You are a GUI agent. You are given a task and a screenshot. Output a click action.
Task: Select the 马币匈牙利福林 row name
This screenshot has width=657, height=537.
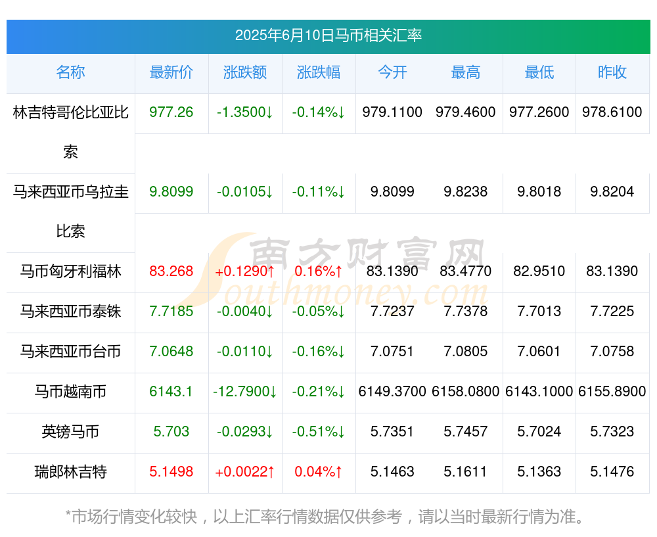pyautogui.click(x=70, y=271)
